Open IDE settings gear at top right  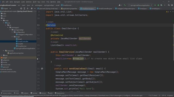[x=172, y=5]
